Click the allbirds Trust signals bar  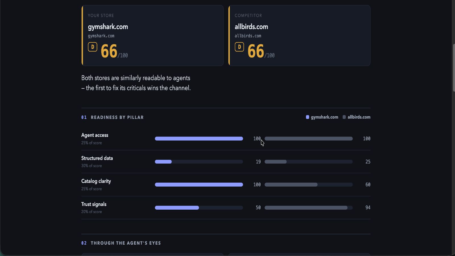(309, 208)
